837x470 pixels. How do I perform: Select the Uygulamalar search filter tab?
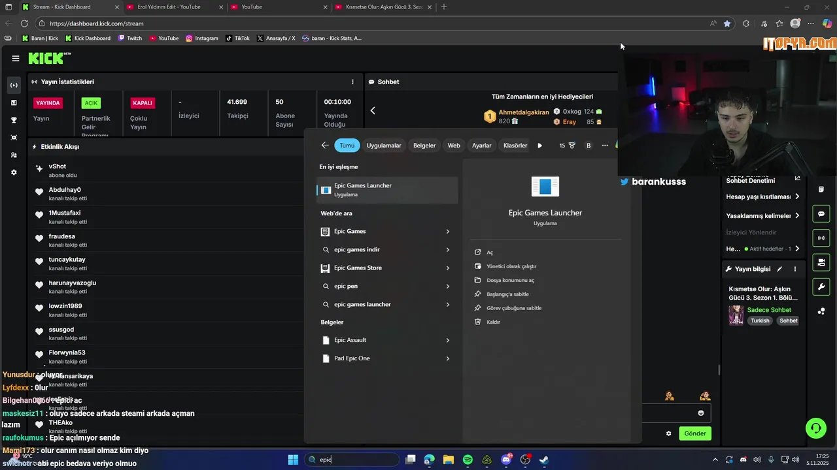coord(384,146)
